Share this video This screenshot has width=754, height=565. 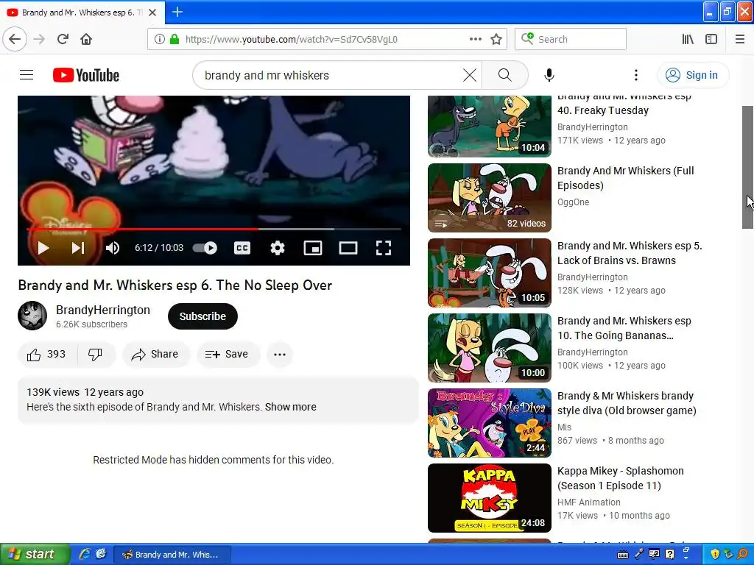[x=156, y=354]
